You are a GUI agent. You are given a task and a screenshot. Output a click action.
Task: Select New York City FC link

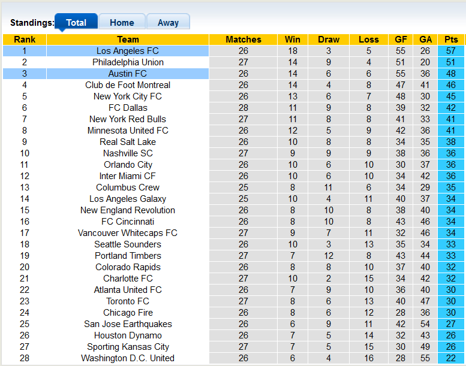click(x=128, y=96)
